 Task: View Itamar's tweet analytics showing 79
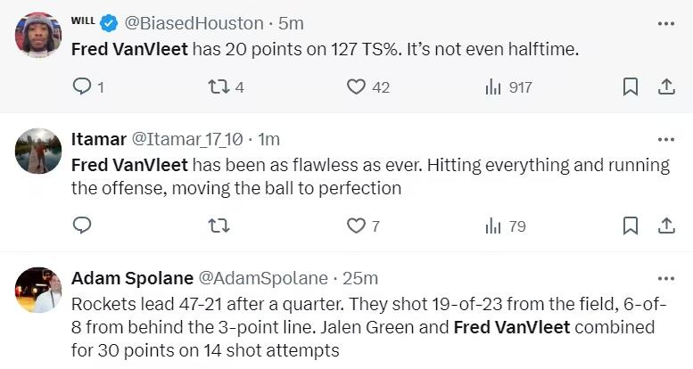tap(493, 225)
